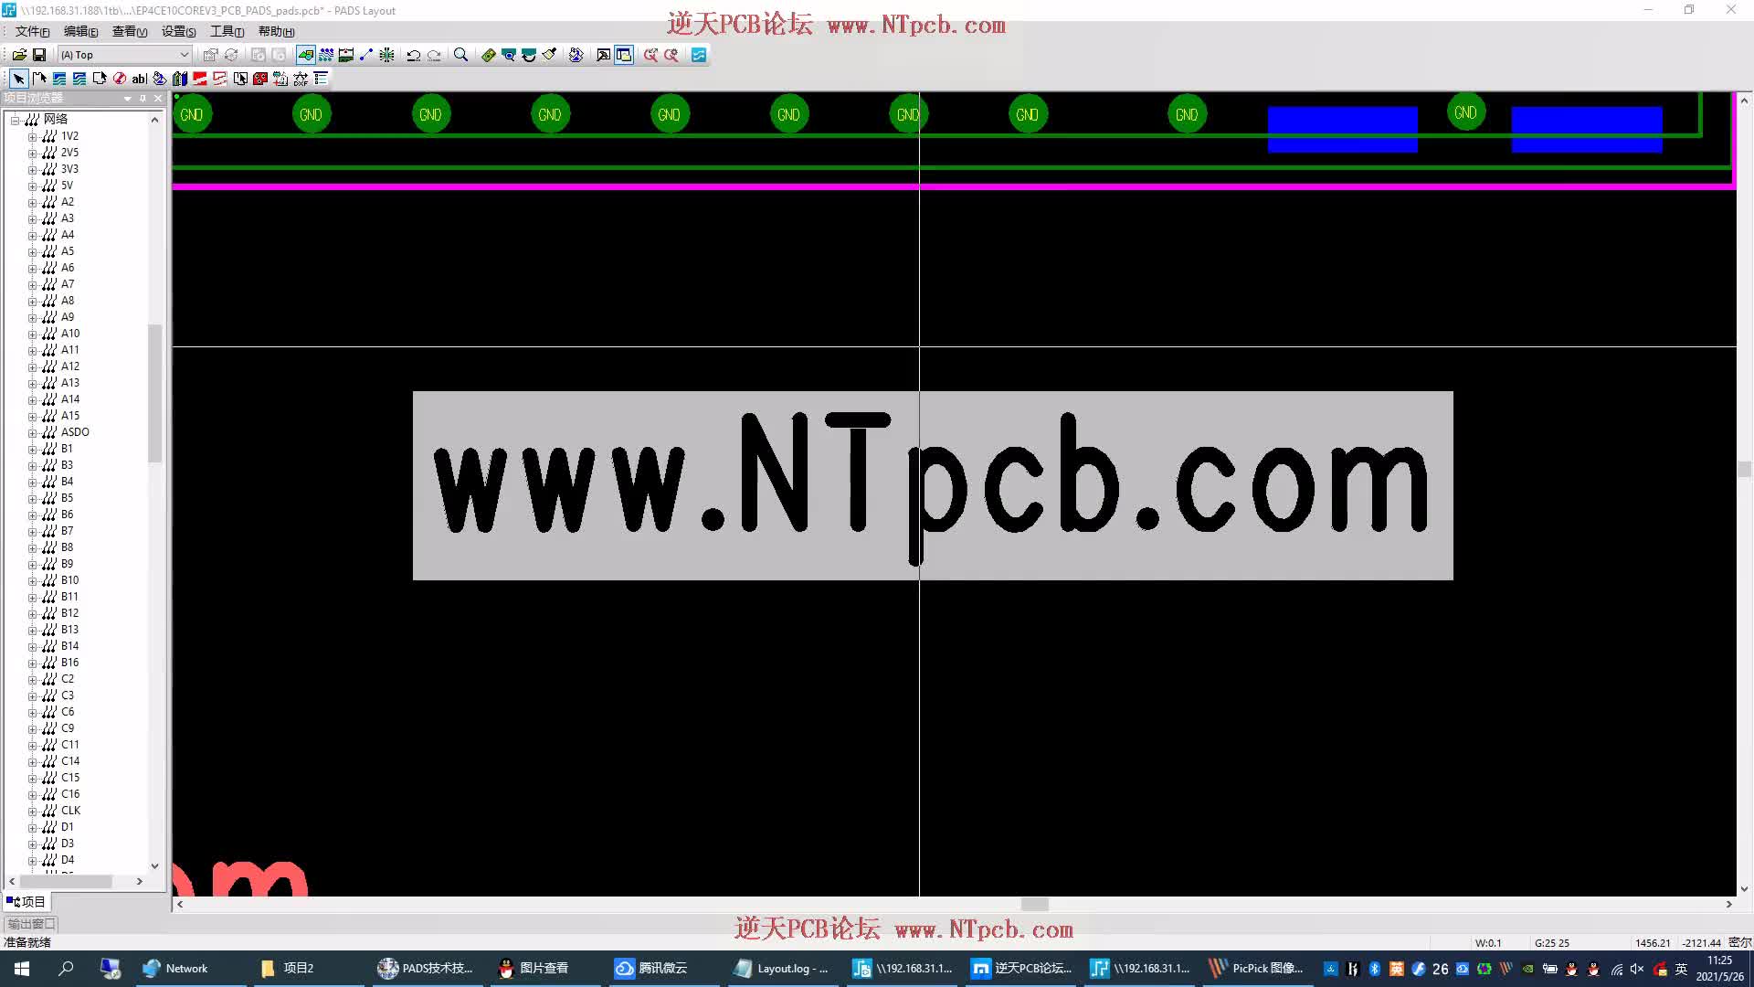This screenshot has height=987, width=1754.
Task: Toggle the CLK net visibility
Action: pos(50,810)
